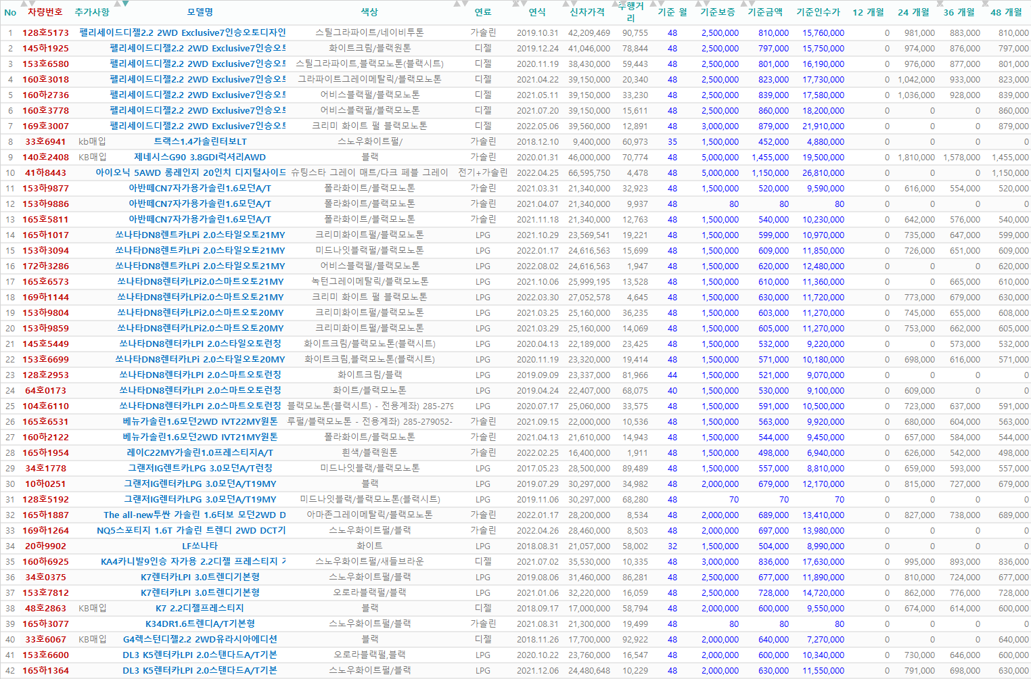Screen dimensions: 1031x679
Task: Sort 기준금액 descending using its down arrow
Action: [x=751, y=4]
